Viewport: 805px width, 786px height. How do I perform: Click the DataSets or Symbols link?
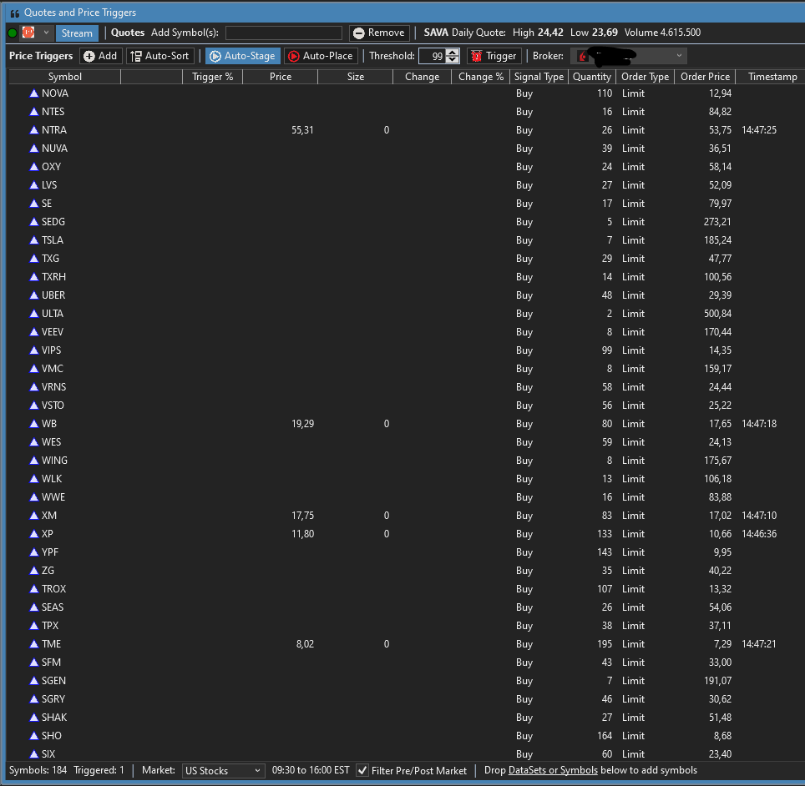tap(553, 770)
